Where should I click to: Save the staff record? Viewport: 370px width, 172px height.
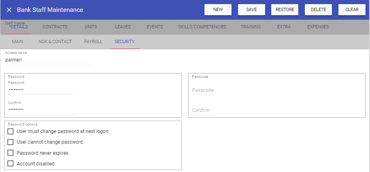(x=251, y=10)
